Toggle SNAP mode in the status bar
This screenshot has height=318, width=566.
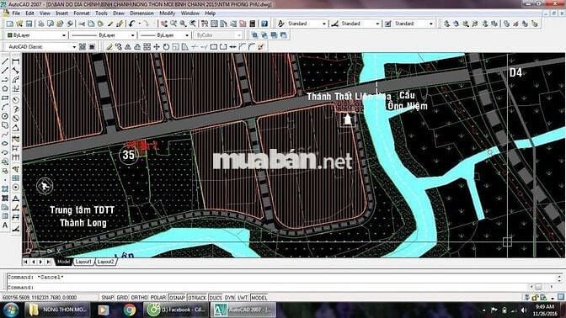coord(108,298)
